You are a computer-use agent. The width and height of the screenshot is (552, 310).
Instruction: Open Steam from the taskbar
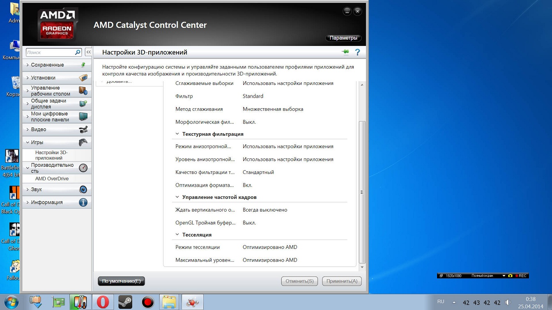click(x=125, y=302)
